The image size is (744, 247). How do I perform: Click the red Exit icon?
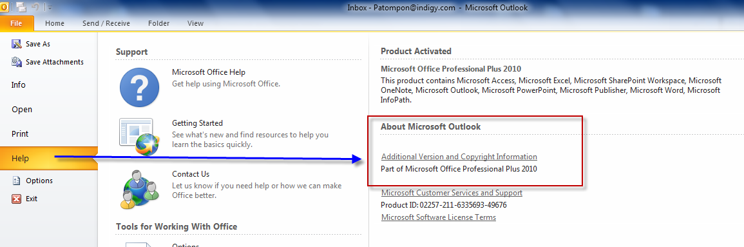17,199
